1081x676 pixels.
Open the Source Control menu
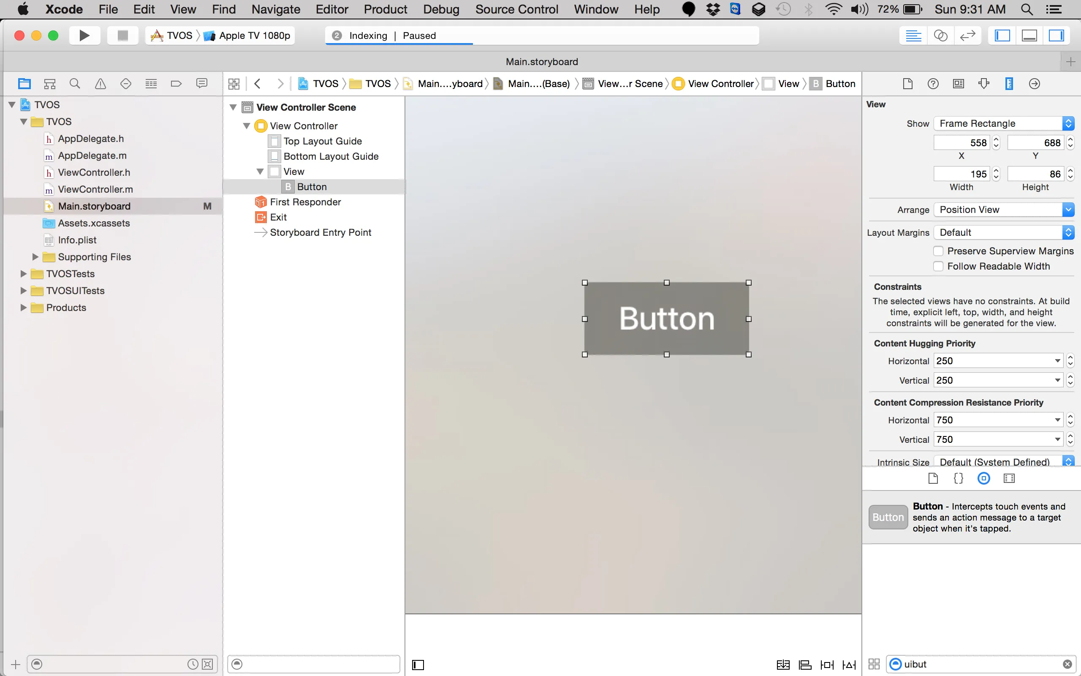(x=516, y=9)
